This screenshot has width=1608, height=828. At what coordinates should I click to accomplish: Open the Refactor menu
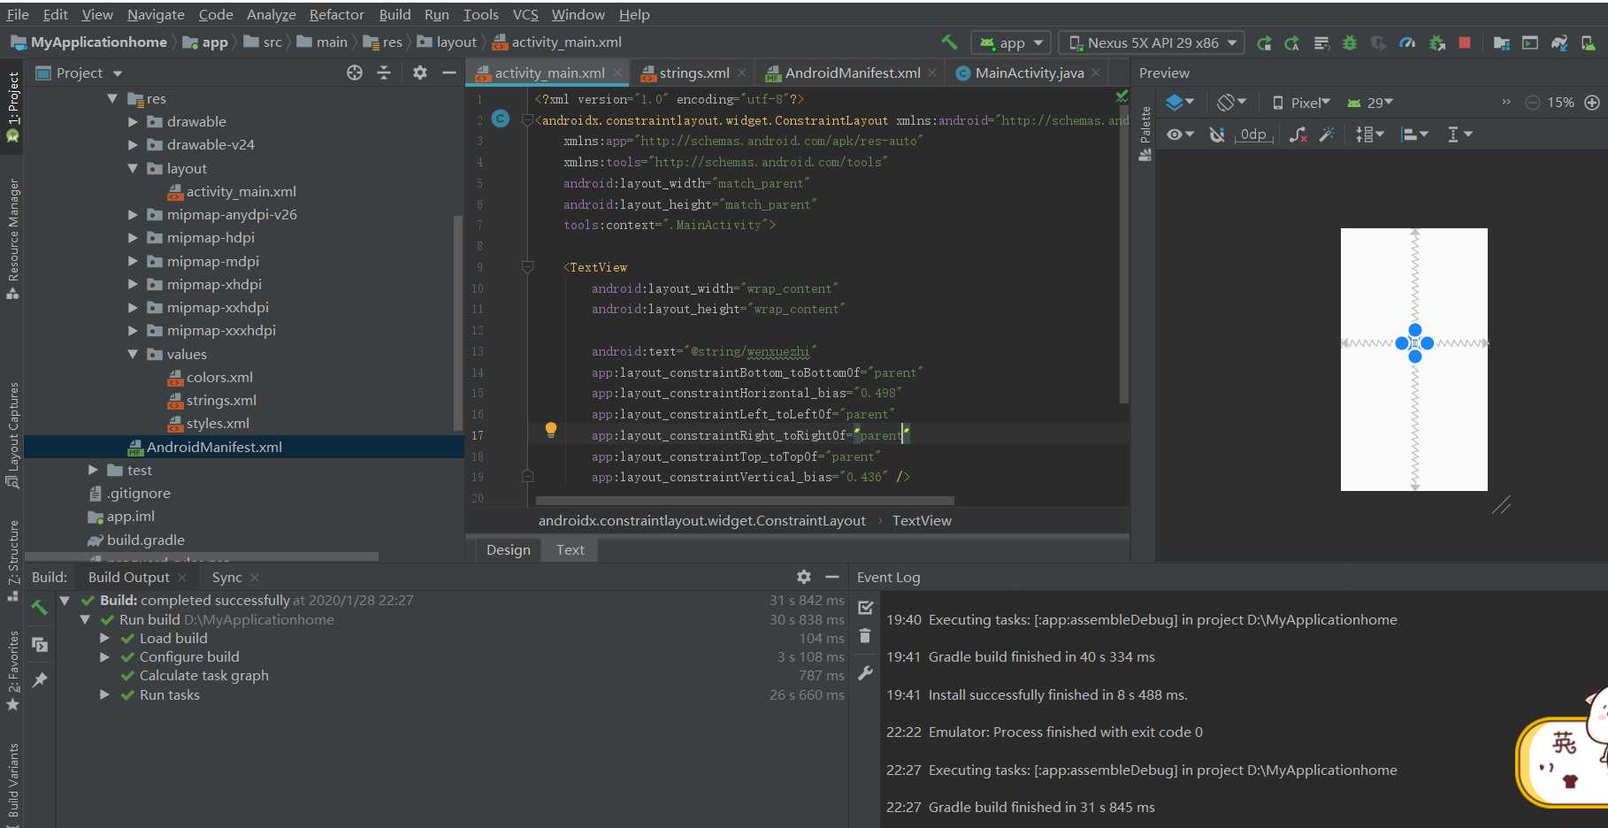[x=336, y=14]
